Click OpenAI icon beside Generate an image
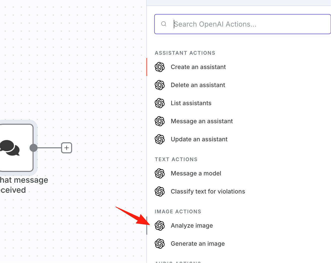 click(160, 244)
